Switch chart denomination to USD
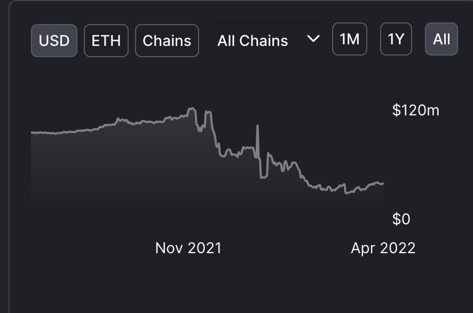The image size is (473, 313). tap(54, 41)
